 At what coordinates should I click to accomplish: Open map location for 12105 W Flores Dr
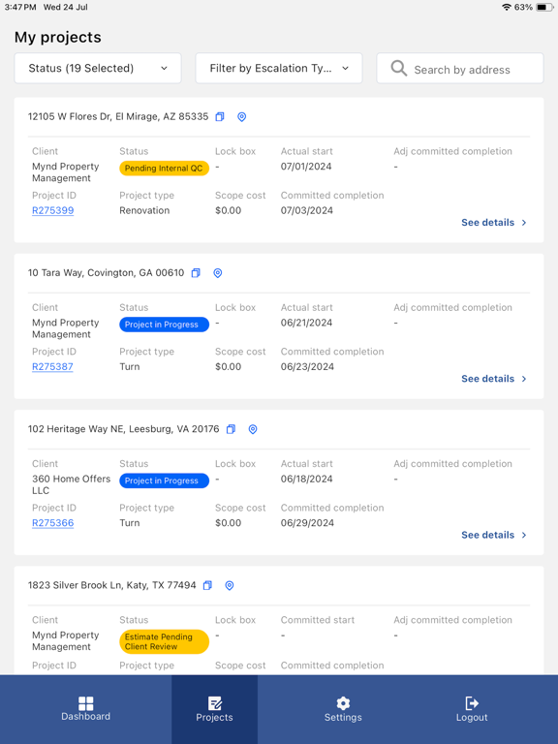241,116
